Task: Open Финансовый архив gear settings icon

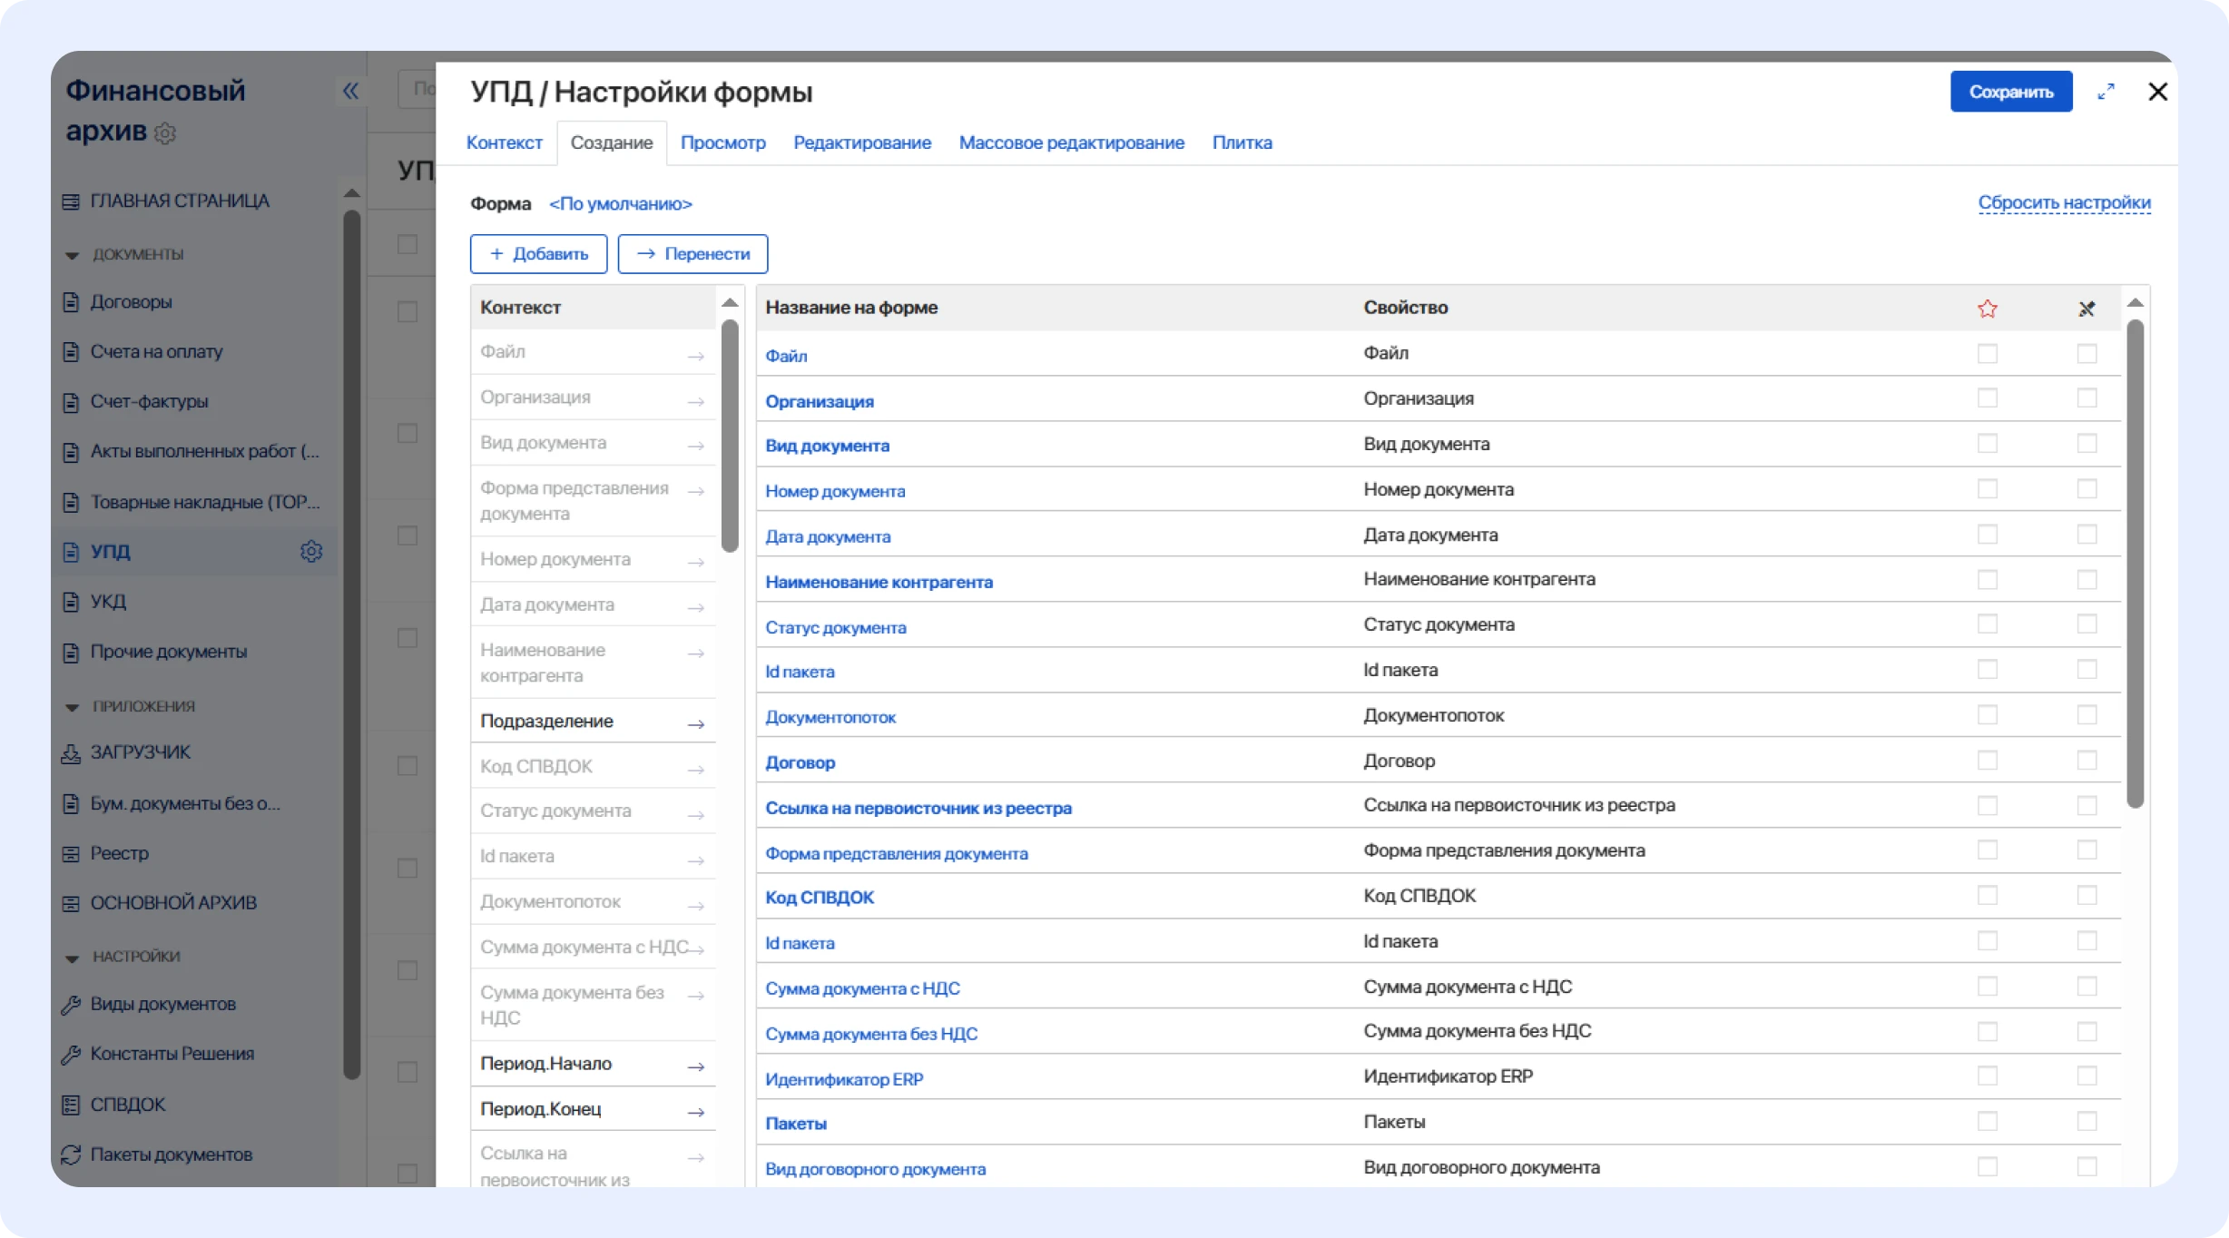Action: coord(164,134)
